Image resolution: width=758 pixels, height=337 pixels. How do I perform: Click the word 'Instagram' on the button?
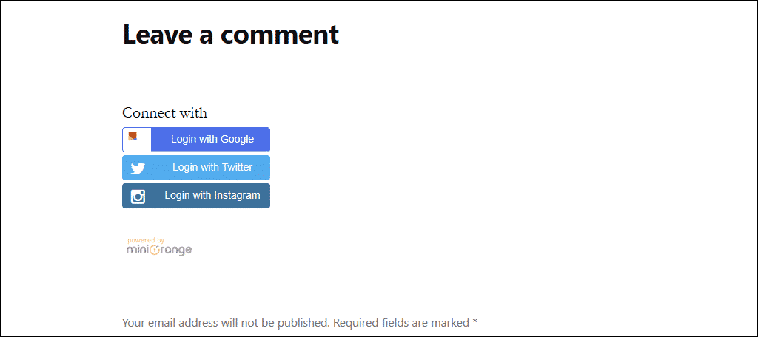238,196
